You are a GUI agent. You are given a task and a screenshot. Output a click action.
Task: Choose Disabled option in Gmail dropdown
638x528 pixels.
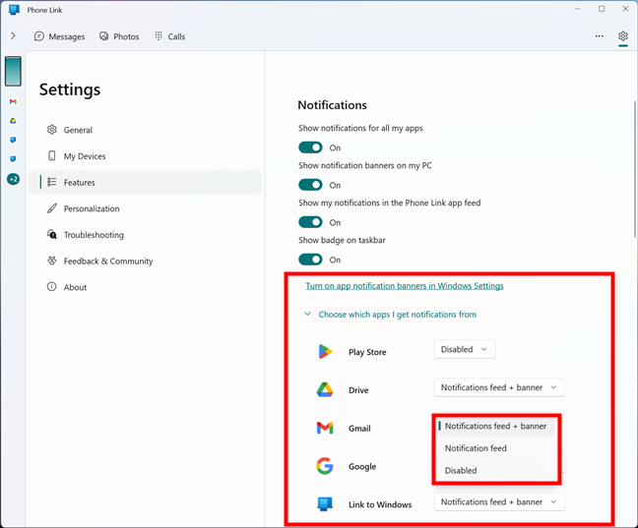pyautogui.click(x=495, y=470)
